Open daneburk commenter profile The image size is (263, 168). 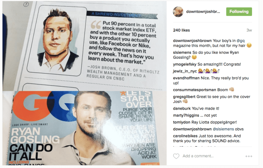pyautogui.click(x=182, y=109)
